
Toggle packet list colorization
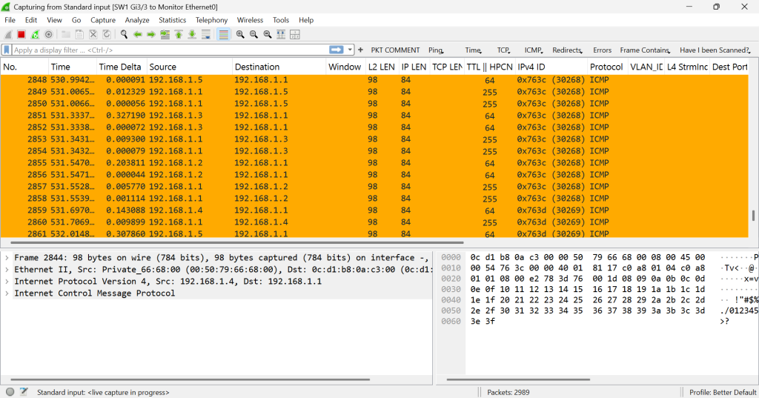pyautogui.click(x=224, y=34)
